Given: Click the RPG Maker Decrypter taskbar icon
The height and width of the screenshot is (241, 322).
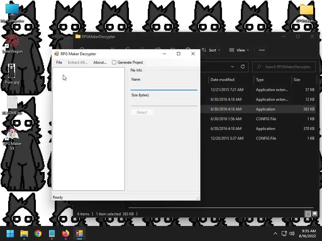Looking at the screenshot, I should pyautogui.click(x=80, y=233).
